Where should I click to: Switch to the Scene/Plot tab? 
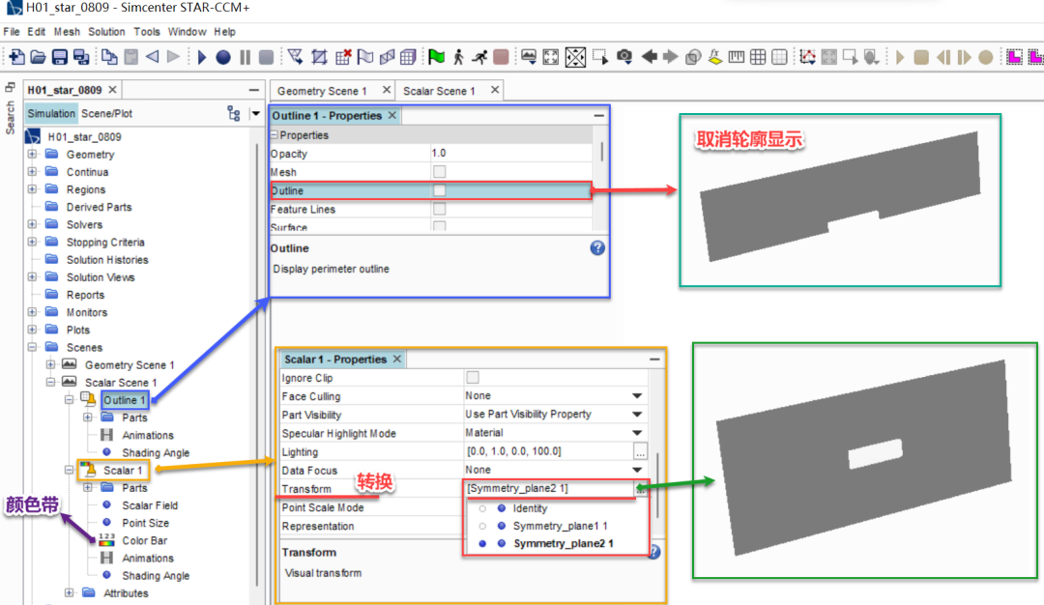(x=106, y=114)
